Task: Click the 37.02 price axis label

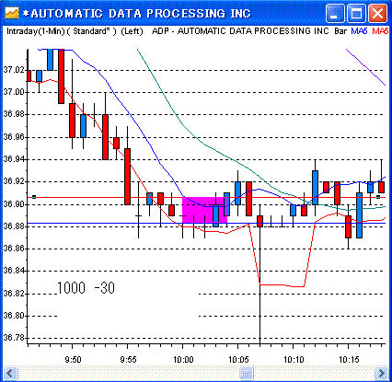Action: click(13, 70)
